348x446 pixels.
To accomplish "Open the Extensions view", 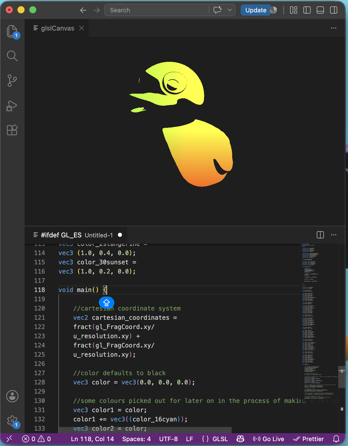I will coord(12,130).
